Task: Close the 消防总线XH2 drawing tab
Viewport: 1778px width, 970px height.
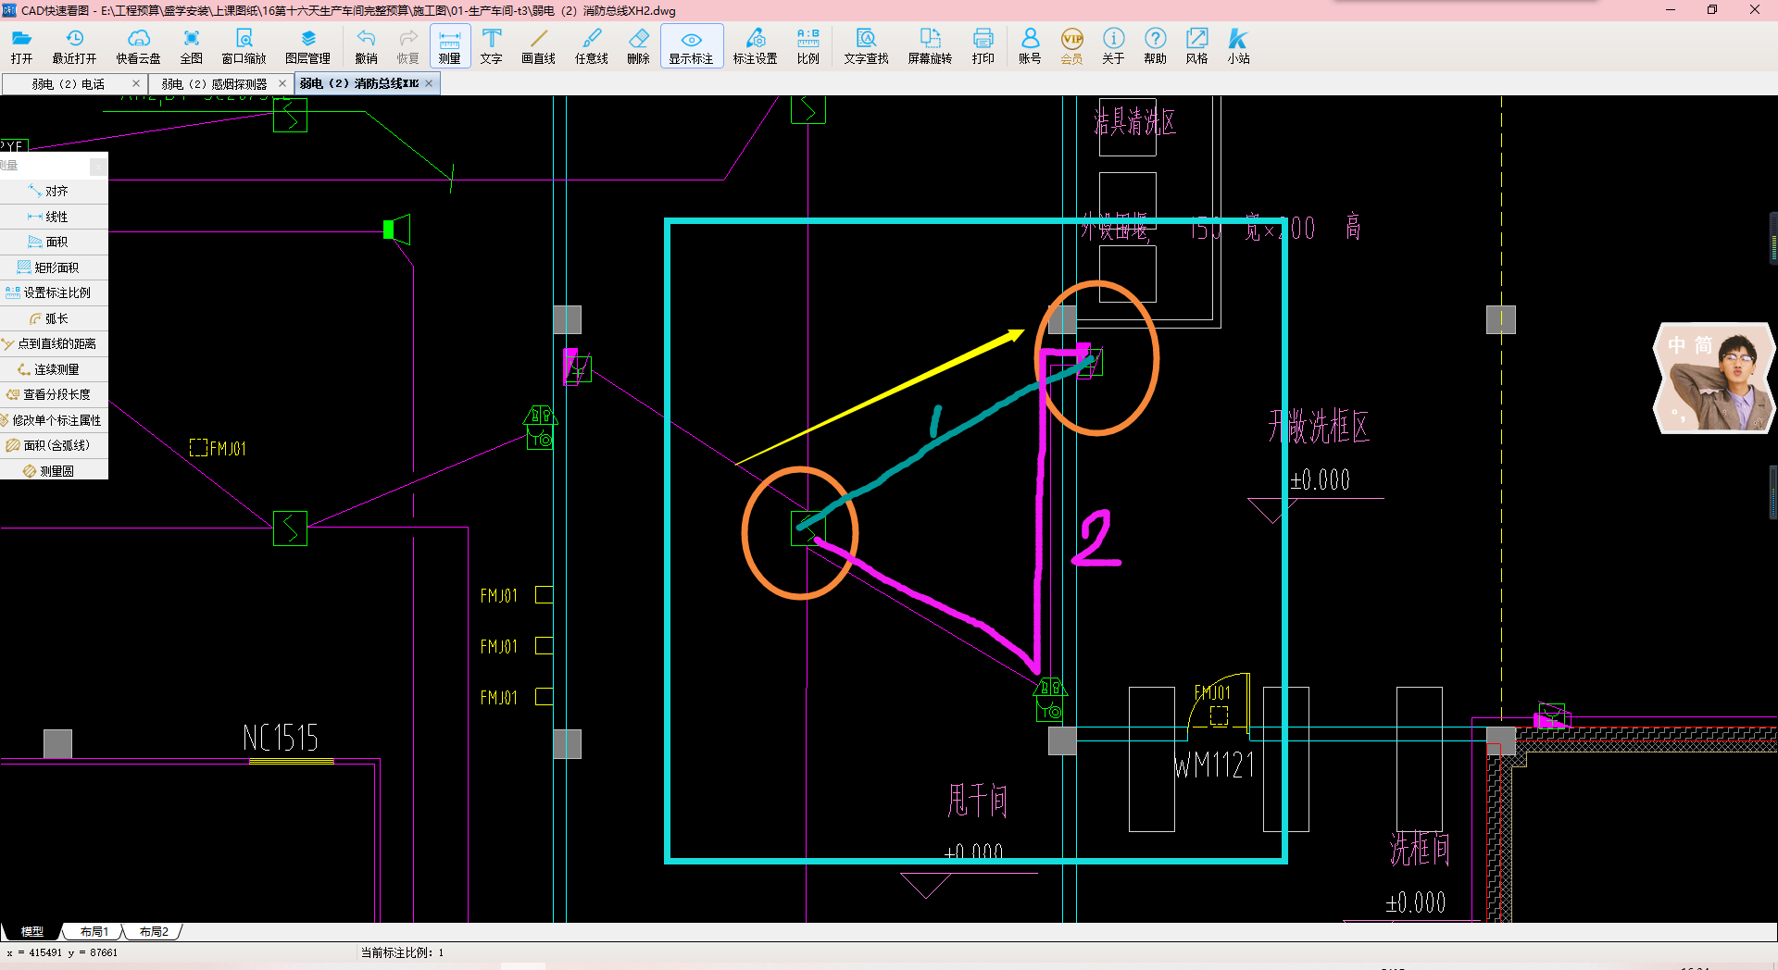Action: (x=429, y=83)
